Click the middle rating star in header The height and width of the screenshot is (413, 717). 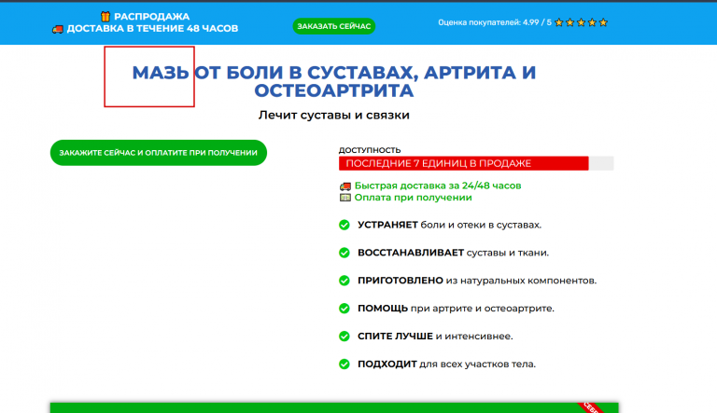point(581,22)
